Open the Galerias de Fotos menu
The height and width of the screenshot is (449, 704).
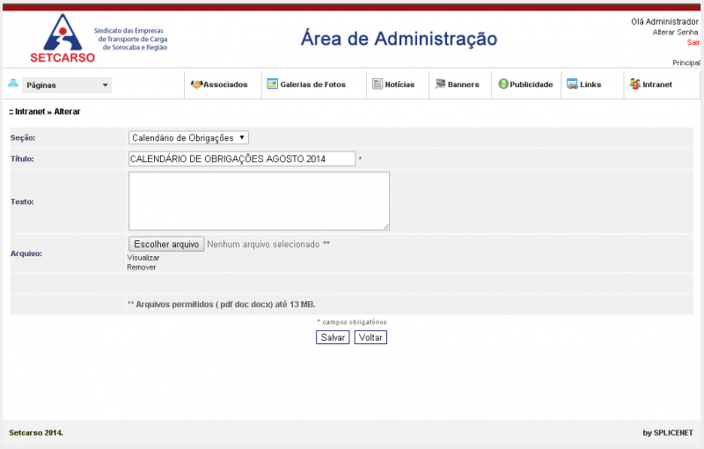pyautogui.click(x=313, y=85)
